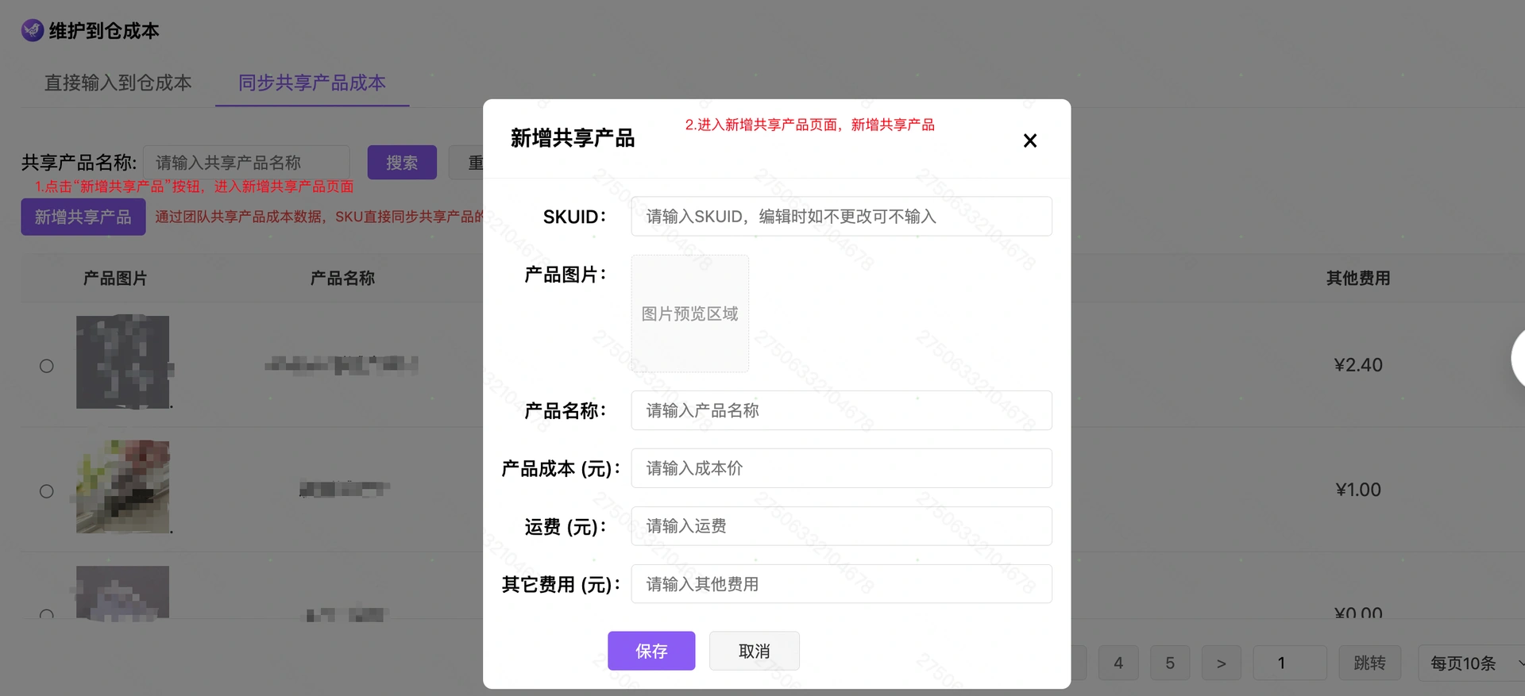Click the ¥2.40 fee cell
Viewport: 1525px width, 696px height.
(1358, 365)
